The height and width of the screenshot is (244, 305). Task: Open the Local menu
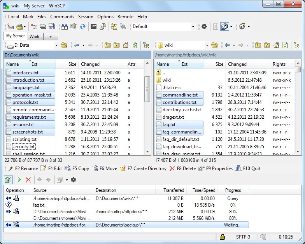(x=13, y=17)
